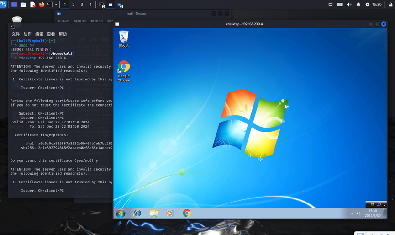Viewport: 395px width, 235px height.
Task: Click the Windows clock showing 2024/6/30
Action: 373,214
